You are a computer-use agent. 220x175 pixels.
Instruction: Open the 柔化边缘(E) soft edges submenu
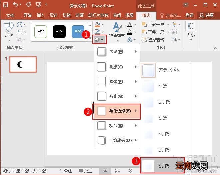[116, 112]
